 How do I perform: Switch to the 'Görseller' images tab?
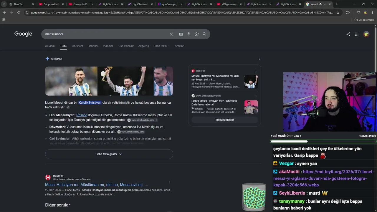pos(77,46)
